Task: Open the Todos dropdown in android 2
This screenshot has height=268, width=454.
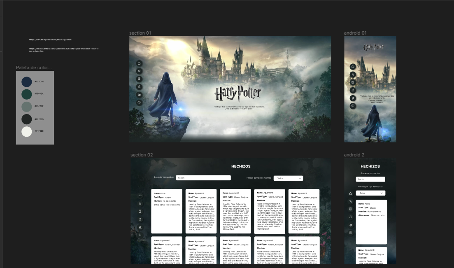Action: (x=370, y=193)
